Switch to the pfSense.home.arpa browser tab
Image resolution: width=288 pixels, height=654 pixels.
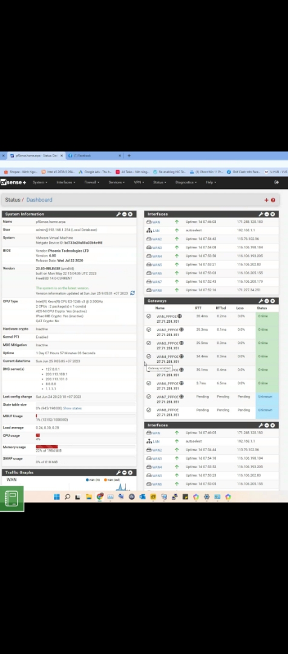(x=36, y=156)
